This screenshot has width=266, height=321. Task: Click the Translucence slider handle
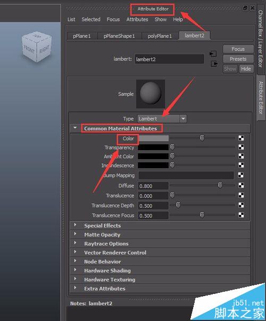click(172, 195)
